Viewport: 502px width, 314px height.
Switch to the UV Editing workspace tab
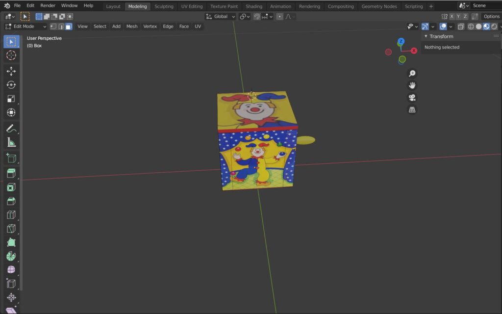(192, 6)
